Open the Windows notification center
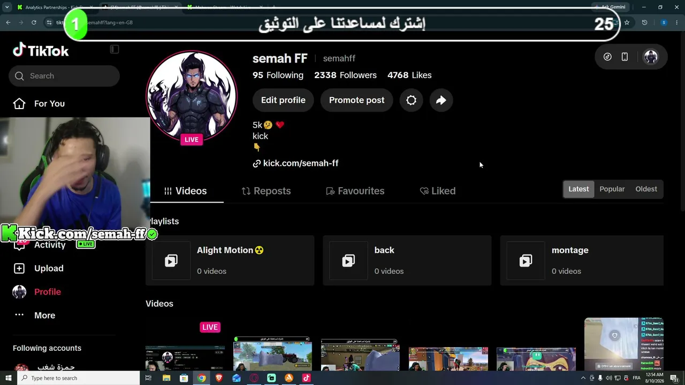The height and width of the screenshot is (385, 685). (674, 378)
